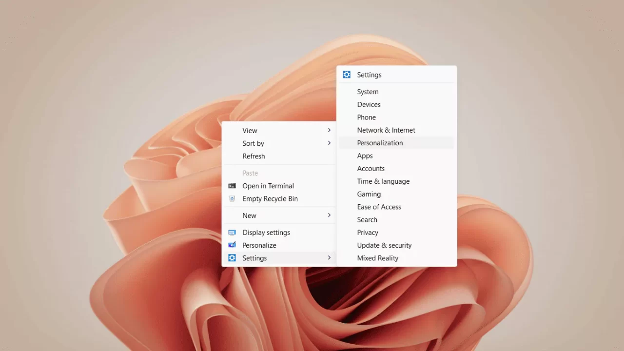Viewport: 624px width, 351px height.
Task: Click the gear icon in Settings submenu header
Action: click(x=347, y=75)
